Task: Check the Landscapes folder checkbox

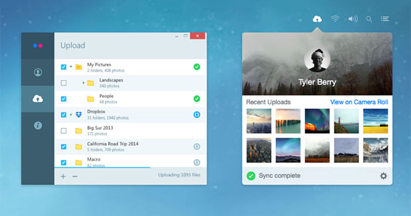Action: click(x=63, y=83)
